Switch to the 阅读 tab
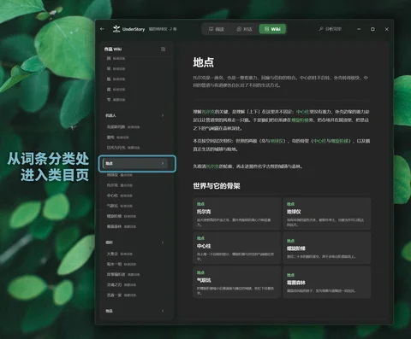Viewport: 411px width, 339px height. click(x=217, y=29)
